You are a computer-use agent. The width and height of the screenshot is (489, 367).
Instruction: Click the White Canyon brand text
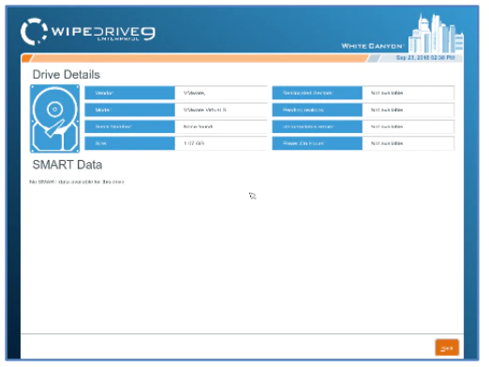[x=372, y=46]
